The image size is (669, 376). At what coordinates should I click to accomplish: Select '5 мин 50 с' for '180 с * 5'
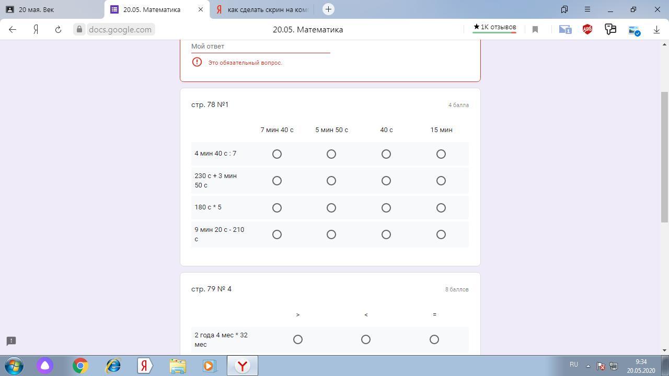331,208
